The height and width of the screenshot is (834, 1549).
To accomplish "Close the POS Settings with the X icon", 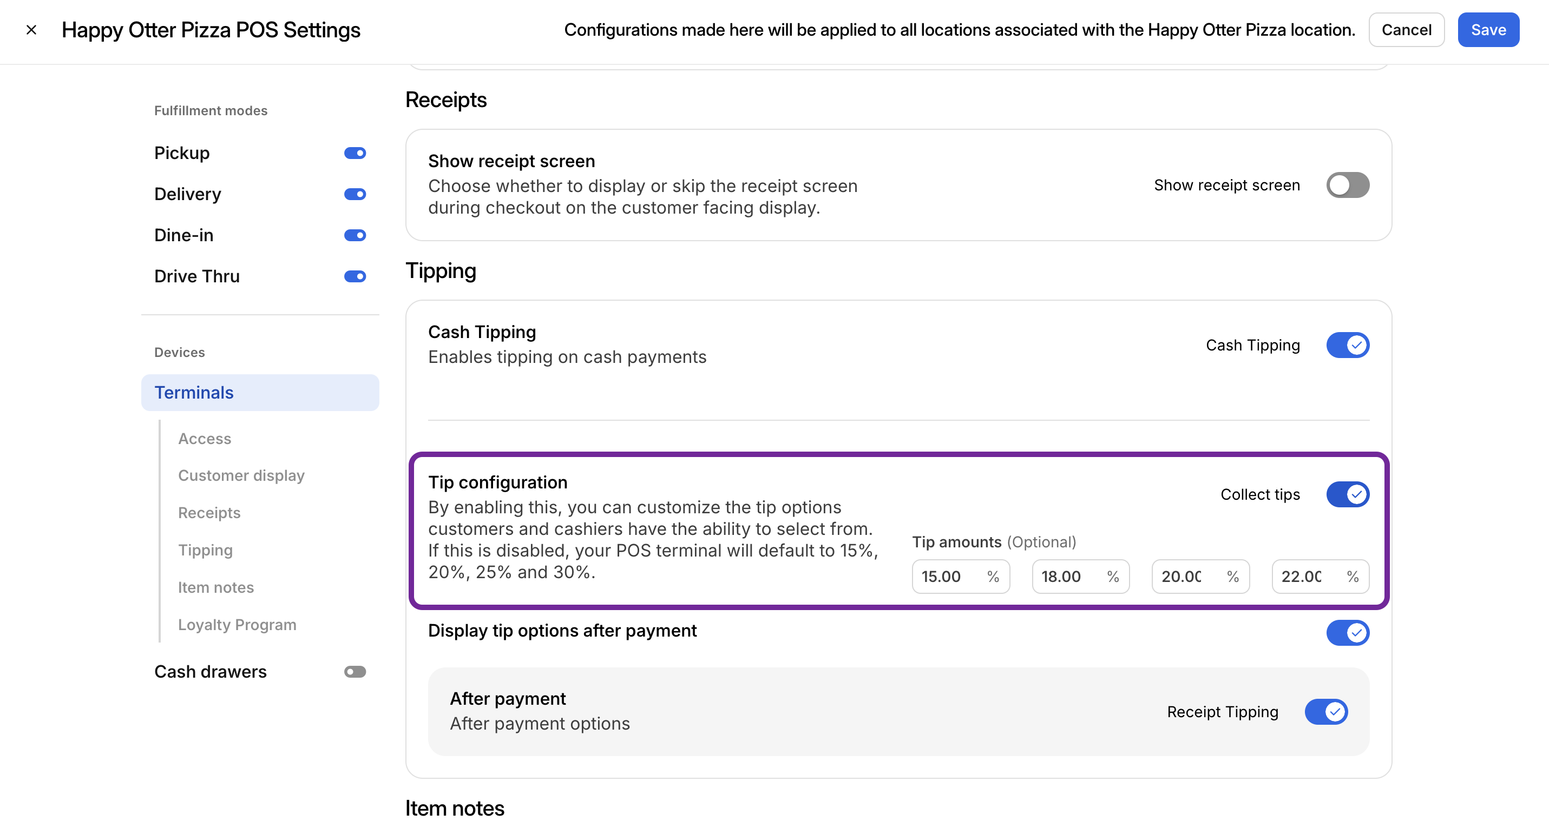I will point(31,29).
